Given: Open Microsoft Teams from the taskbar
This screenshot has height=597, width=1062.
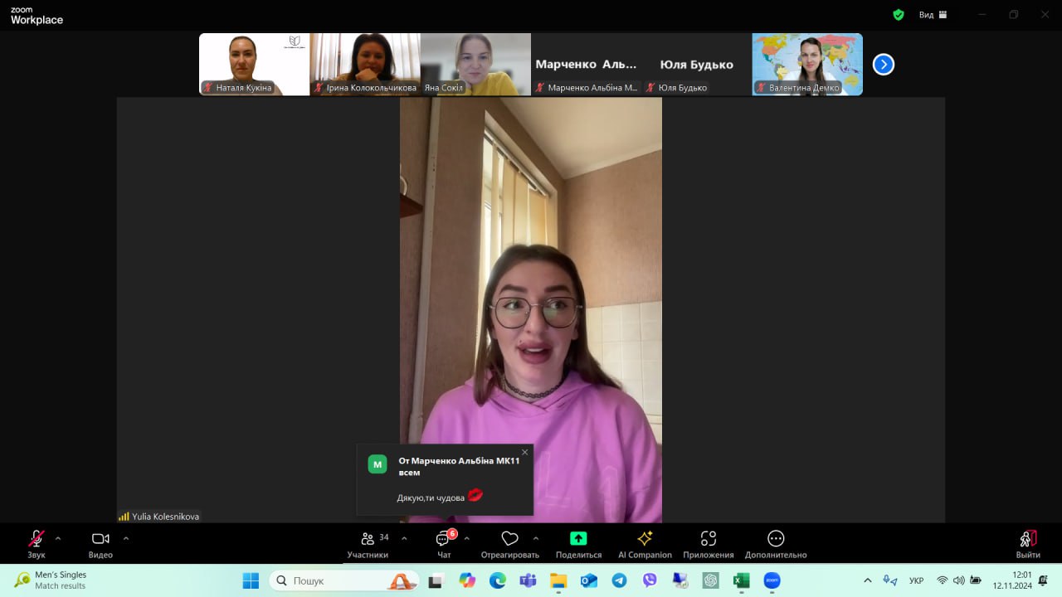Looking at the screenshot, I should pyautogui.click(x=528, y=580).
